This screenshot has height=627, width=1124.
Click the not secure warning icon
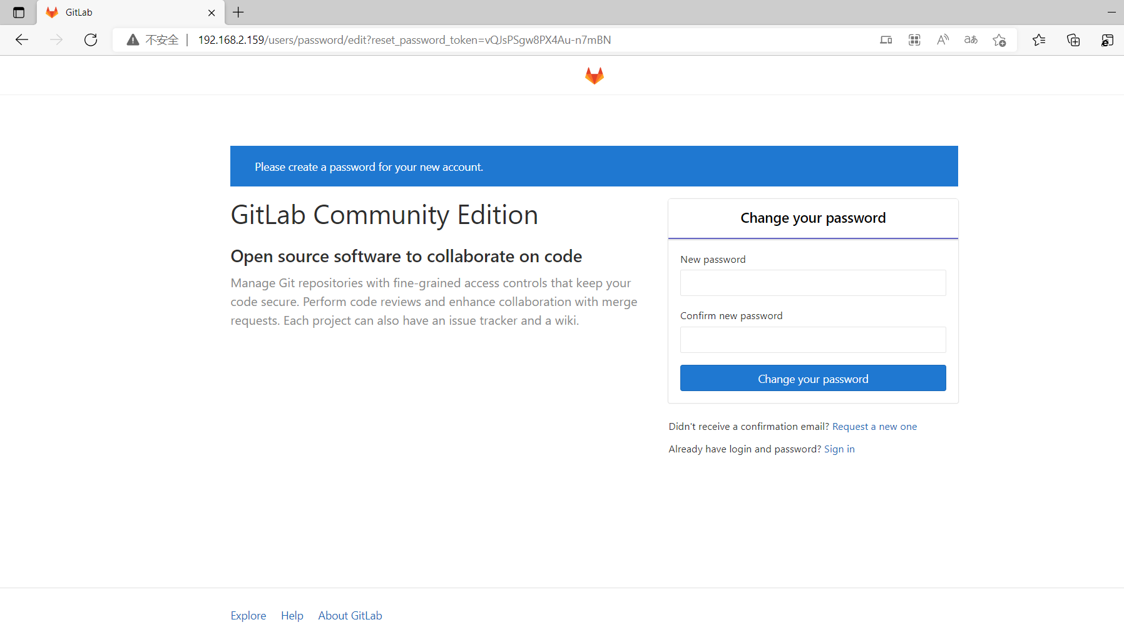(x=133, y=40)
